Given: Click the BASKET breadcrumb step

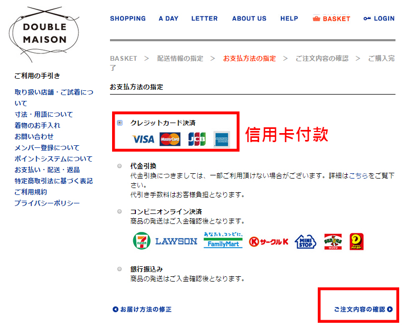Looking at the screenshot, I should click(x=124, y=59).
